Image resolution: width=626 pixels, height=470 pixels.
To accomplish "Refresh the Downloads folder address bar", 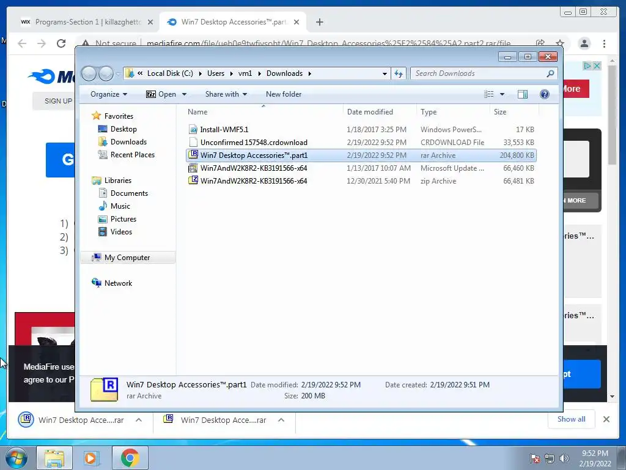I will coord(399,73).
